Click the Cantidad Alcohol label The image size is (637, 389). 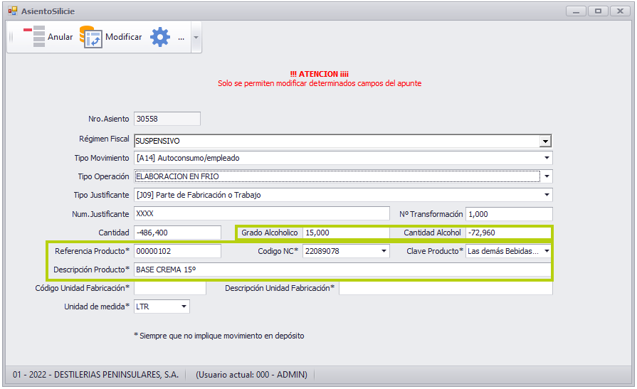click(432, 233)
